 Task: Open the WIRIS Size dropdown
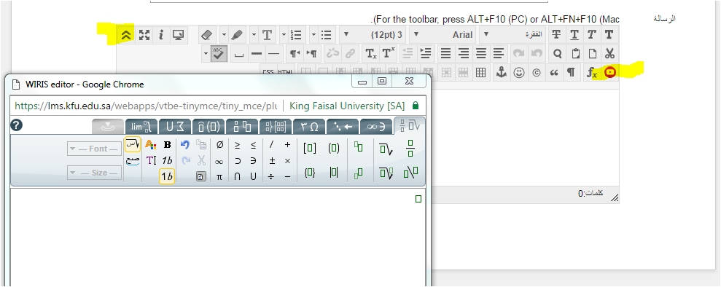pos(95,173)
